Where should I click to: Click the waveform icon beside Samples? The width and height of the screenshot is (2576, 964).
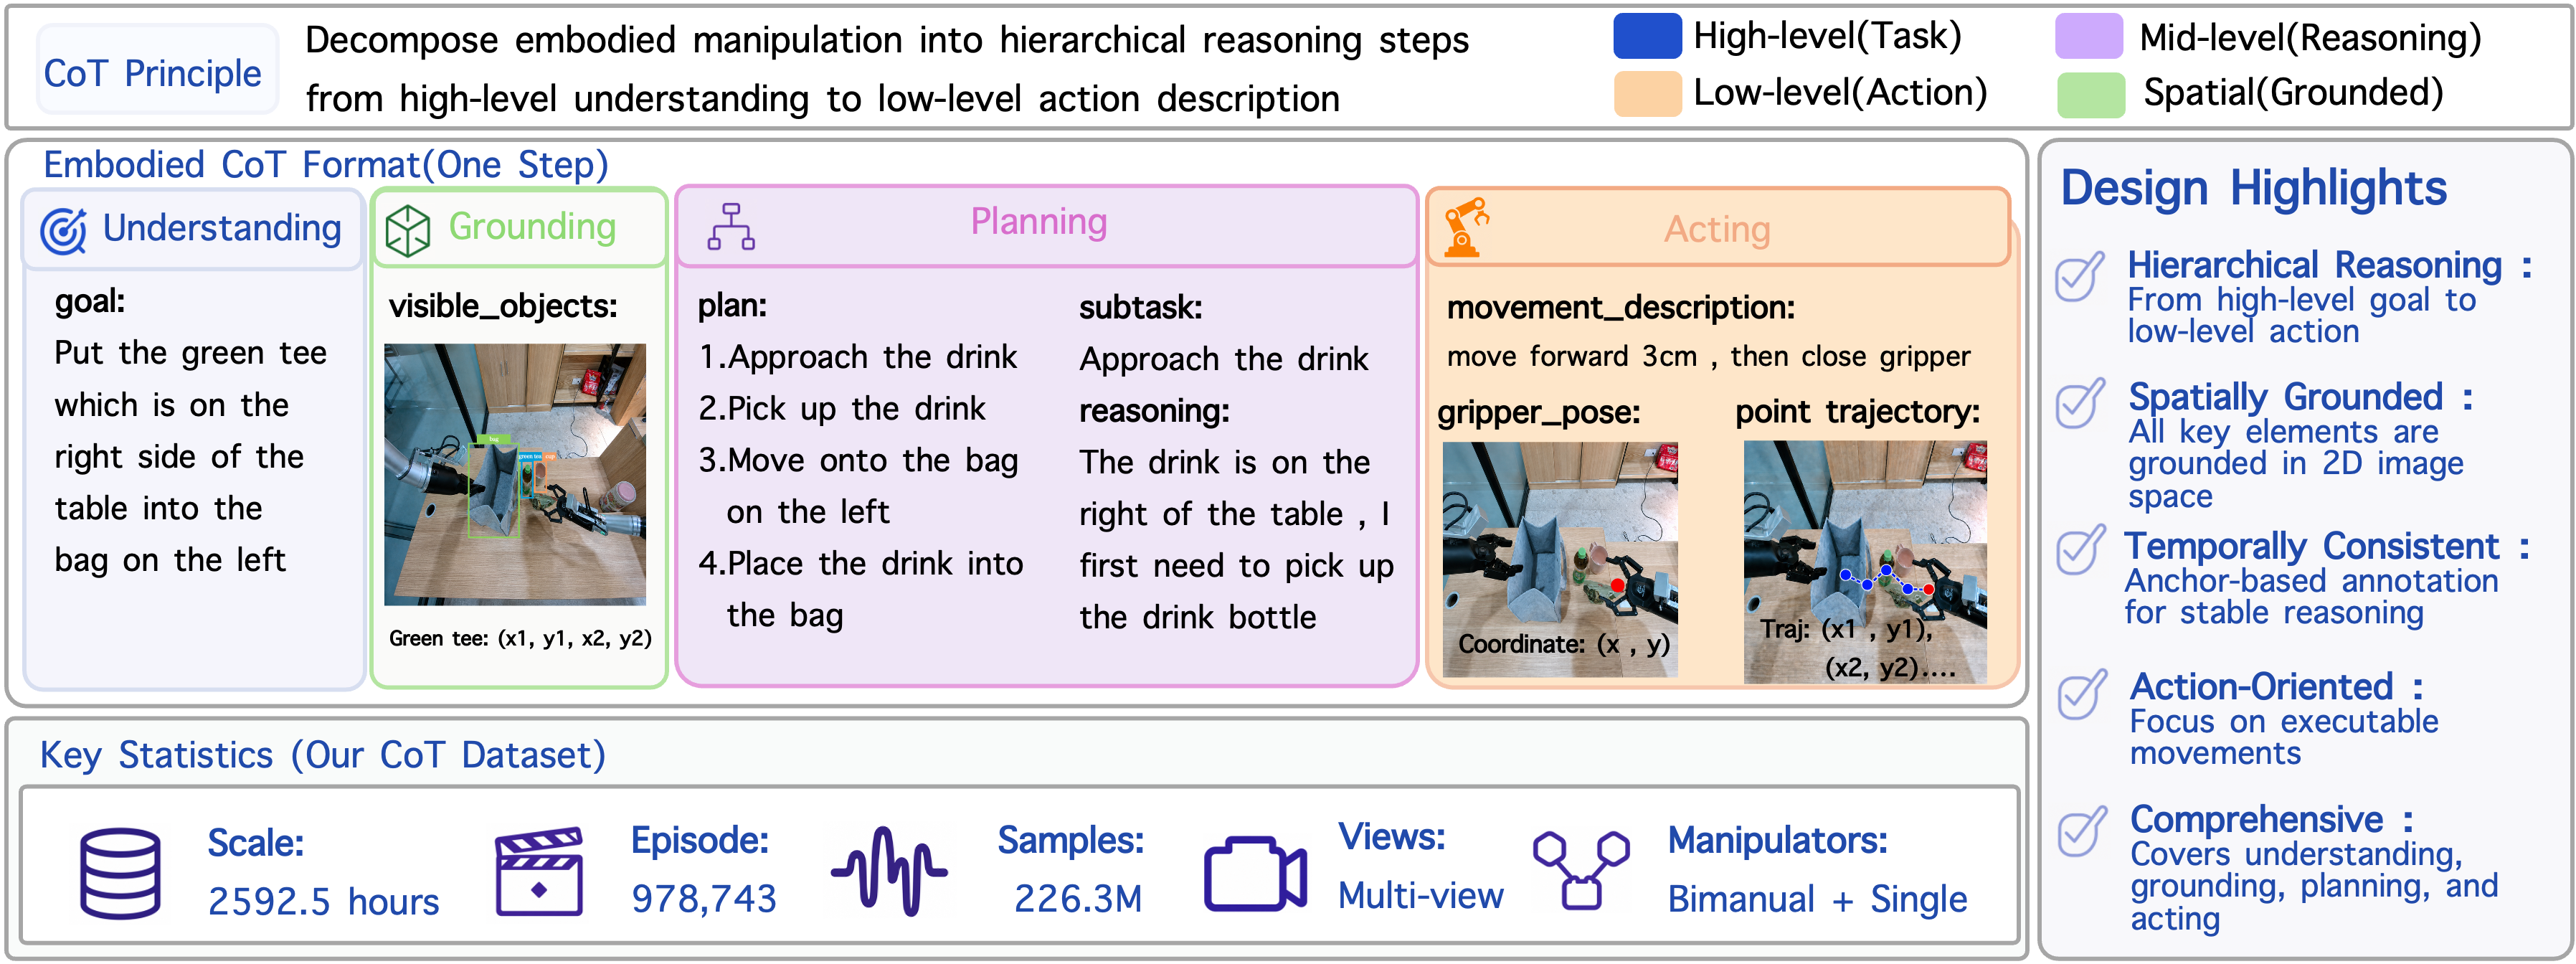(889, 871)
